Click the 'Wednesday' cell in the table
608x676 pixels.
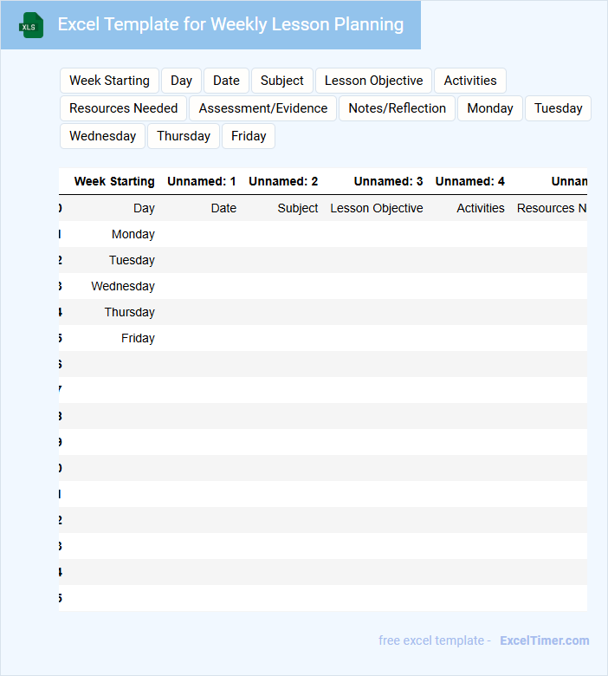(x=123, y=286)
